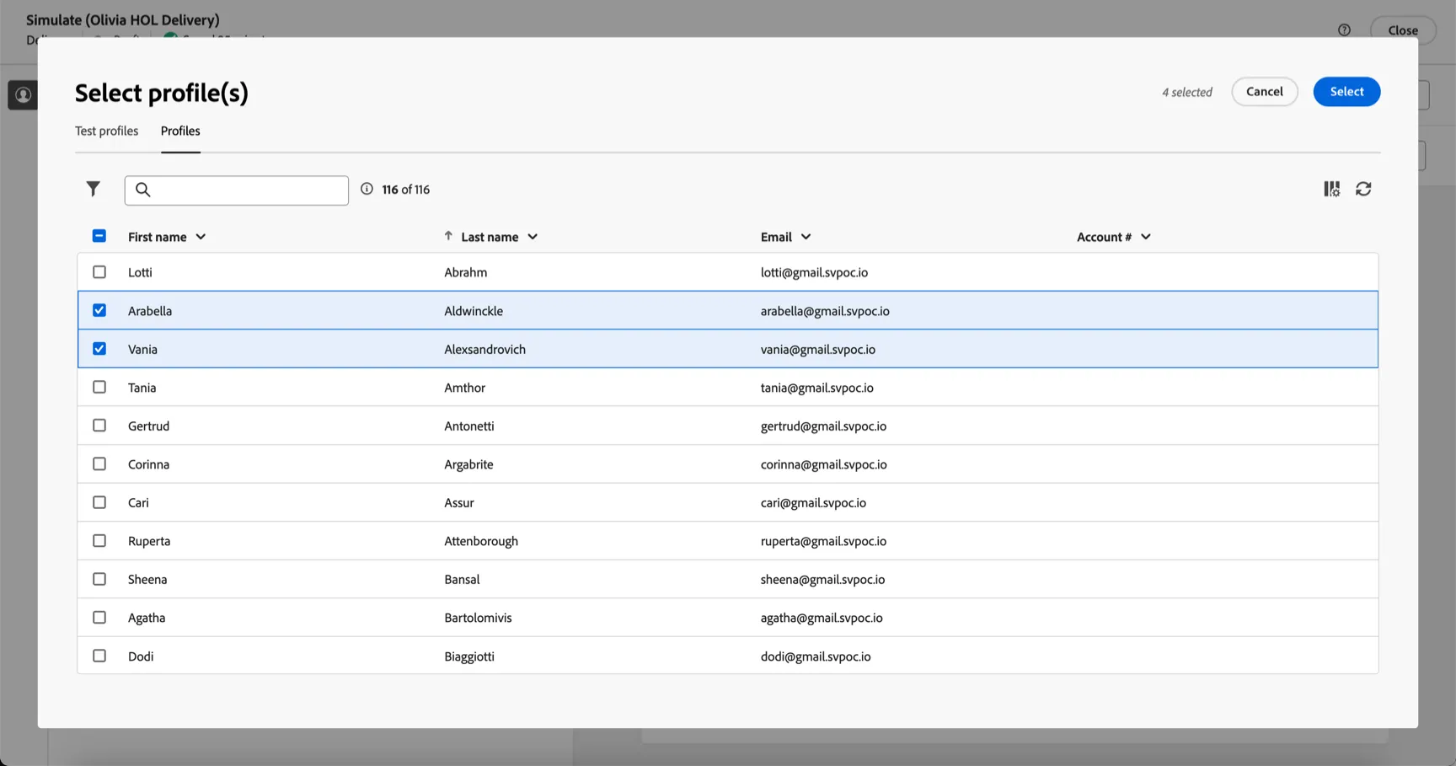Open the help question mark icon
This screenshot has width=1456, height=766.
(1344, 30)
